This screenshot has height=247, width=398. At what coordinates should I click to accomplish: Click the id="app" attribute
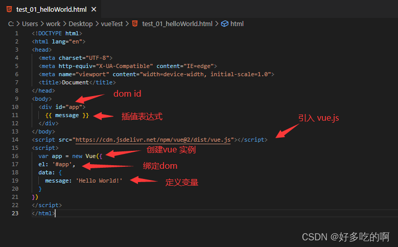[69, 107]
